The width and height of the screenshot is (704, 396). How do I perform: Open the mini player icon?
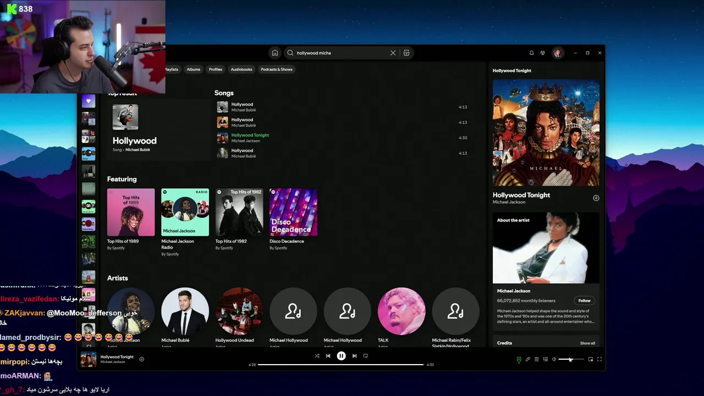[591, 359]
